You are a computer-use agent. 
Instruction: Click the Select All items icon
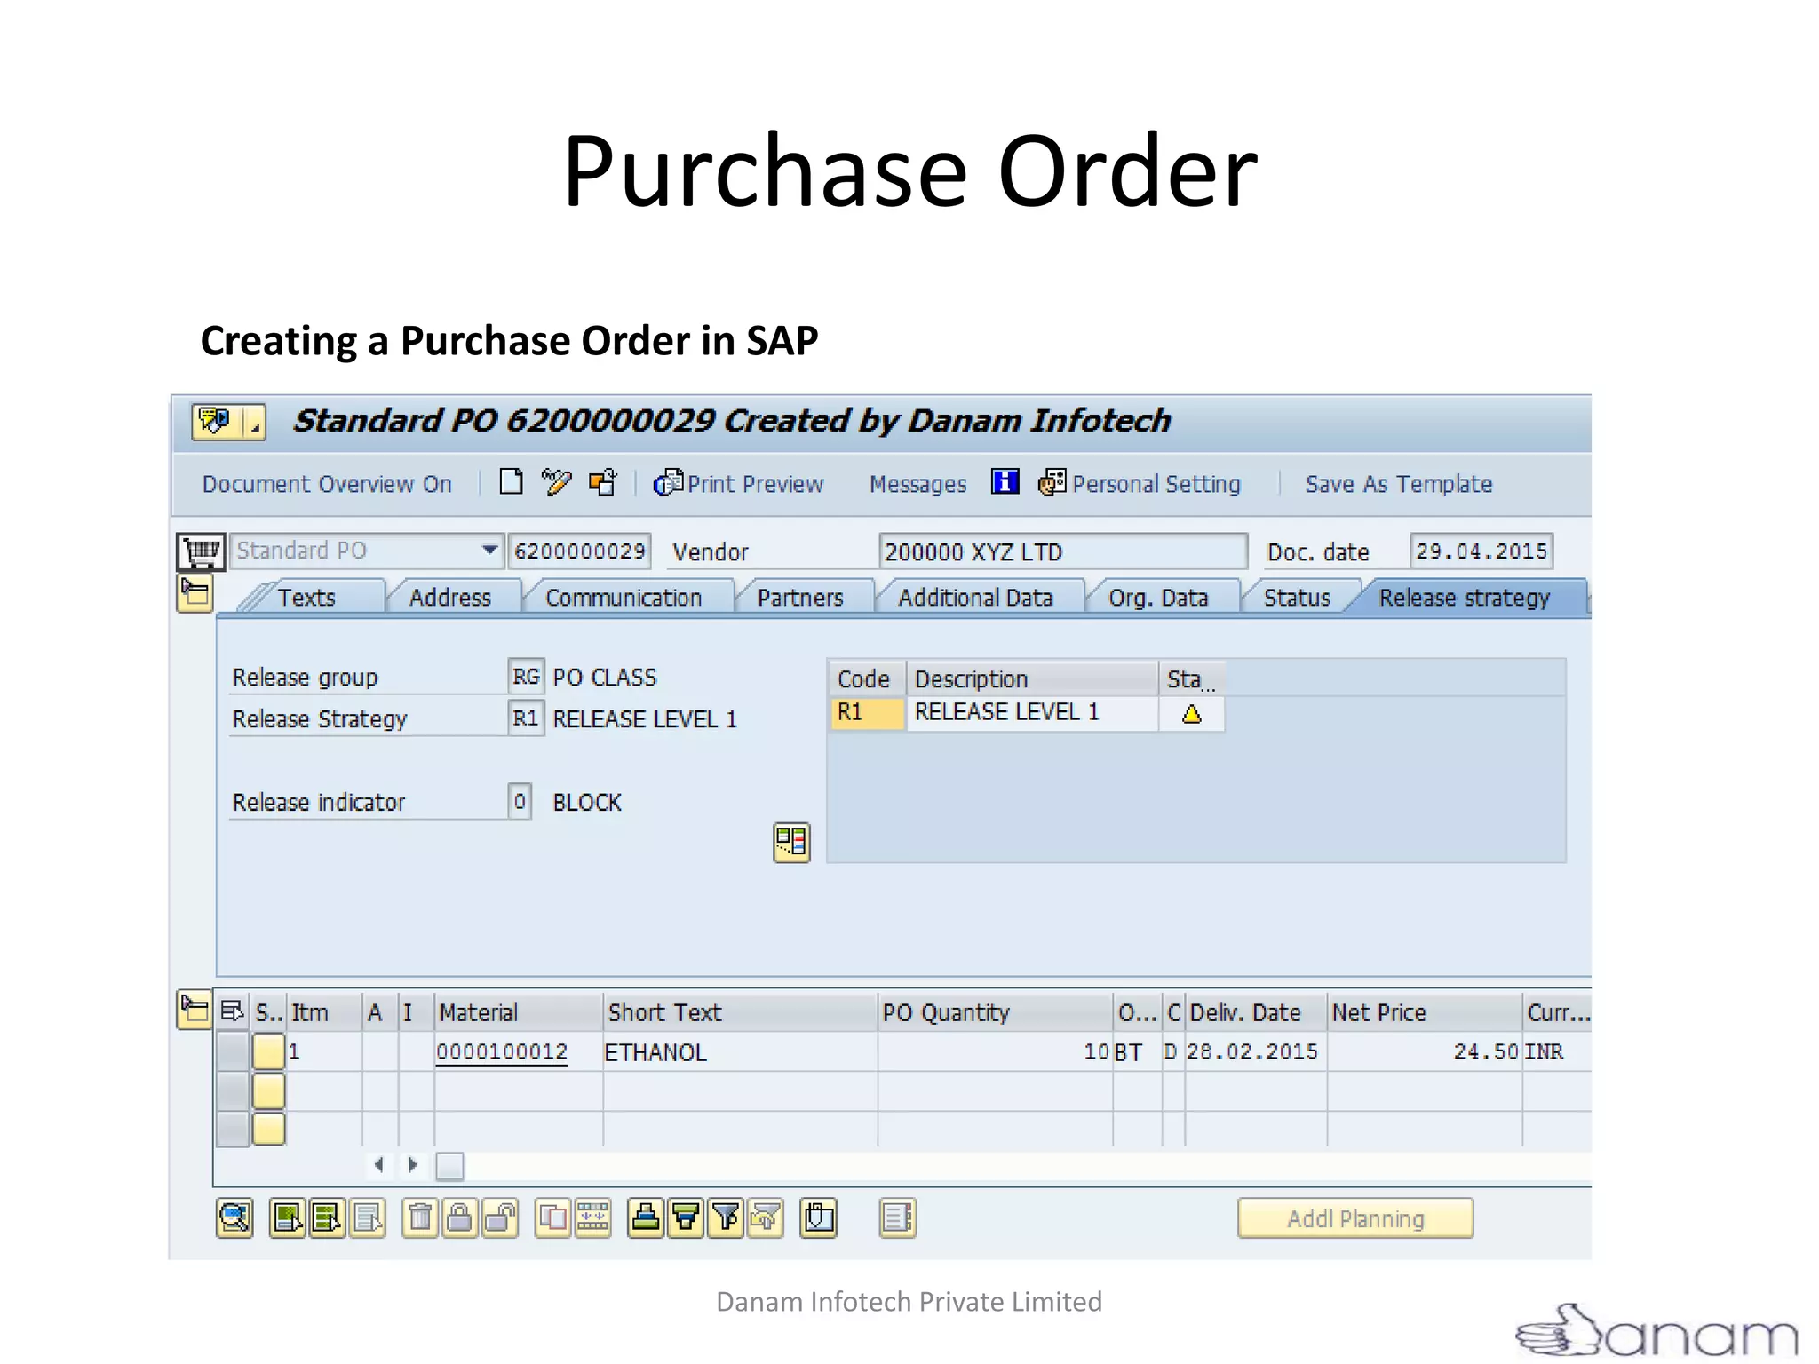point(288,1218)
